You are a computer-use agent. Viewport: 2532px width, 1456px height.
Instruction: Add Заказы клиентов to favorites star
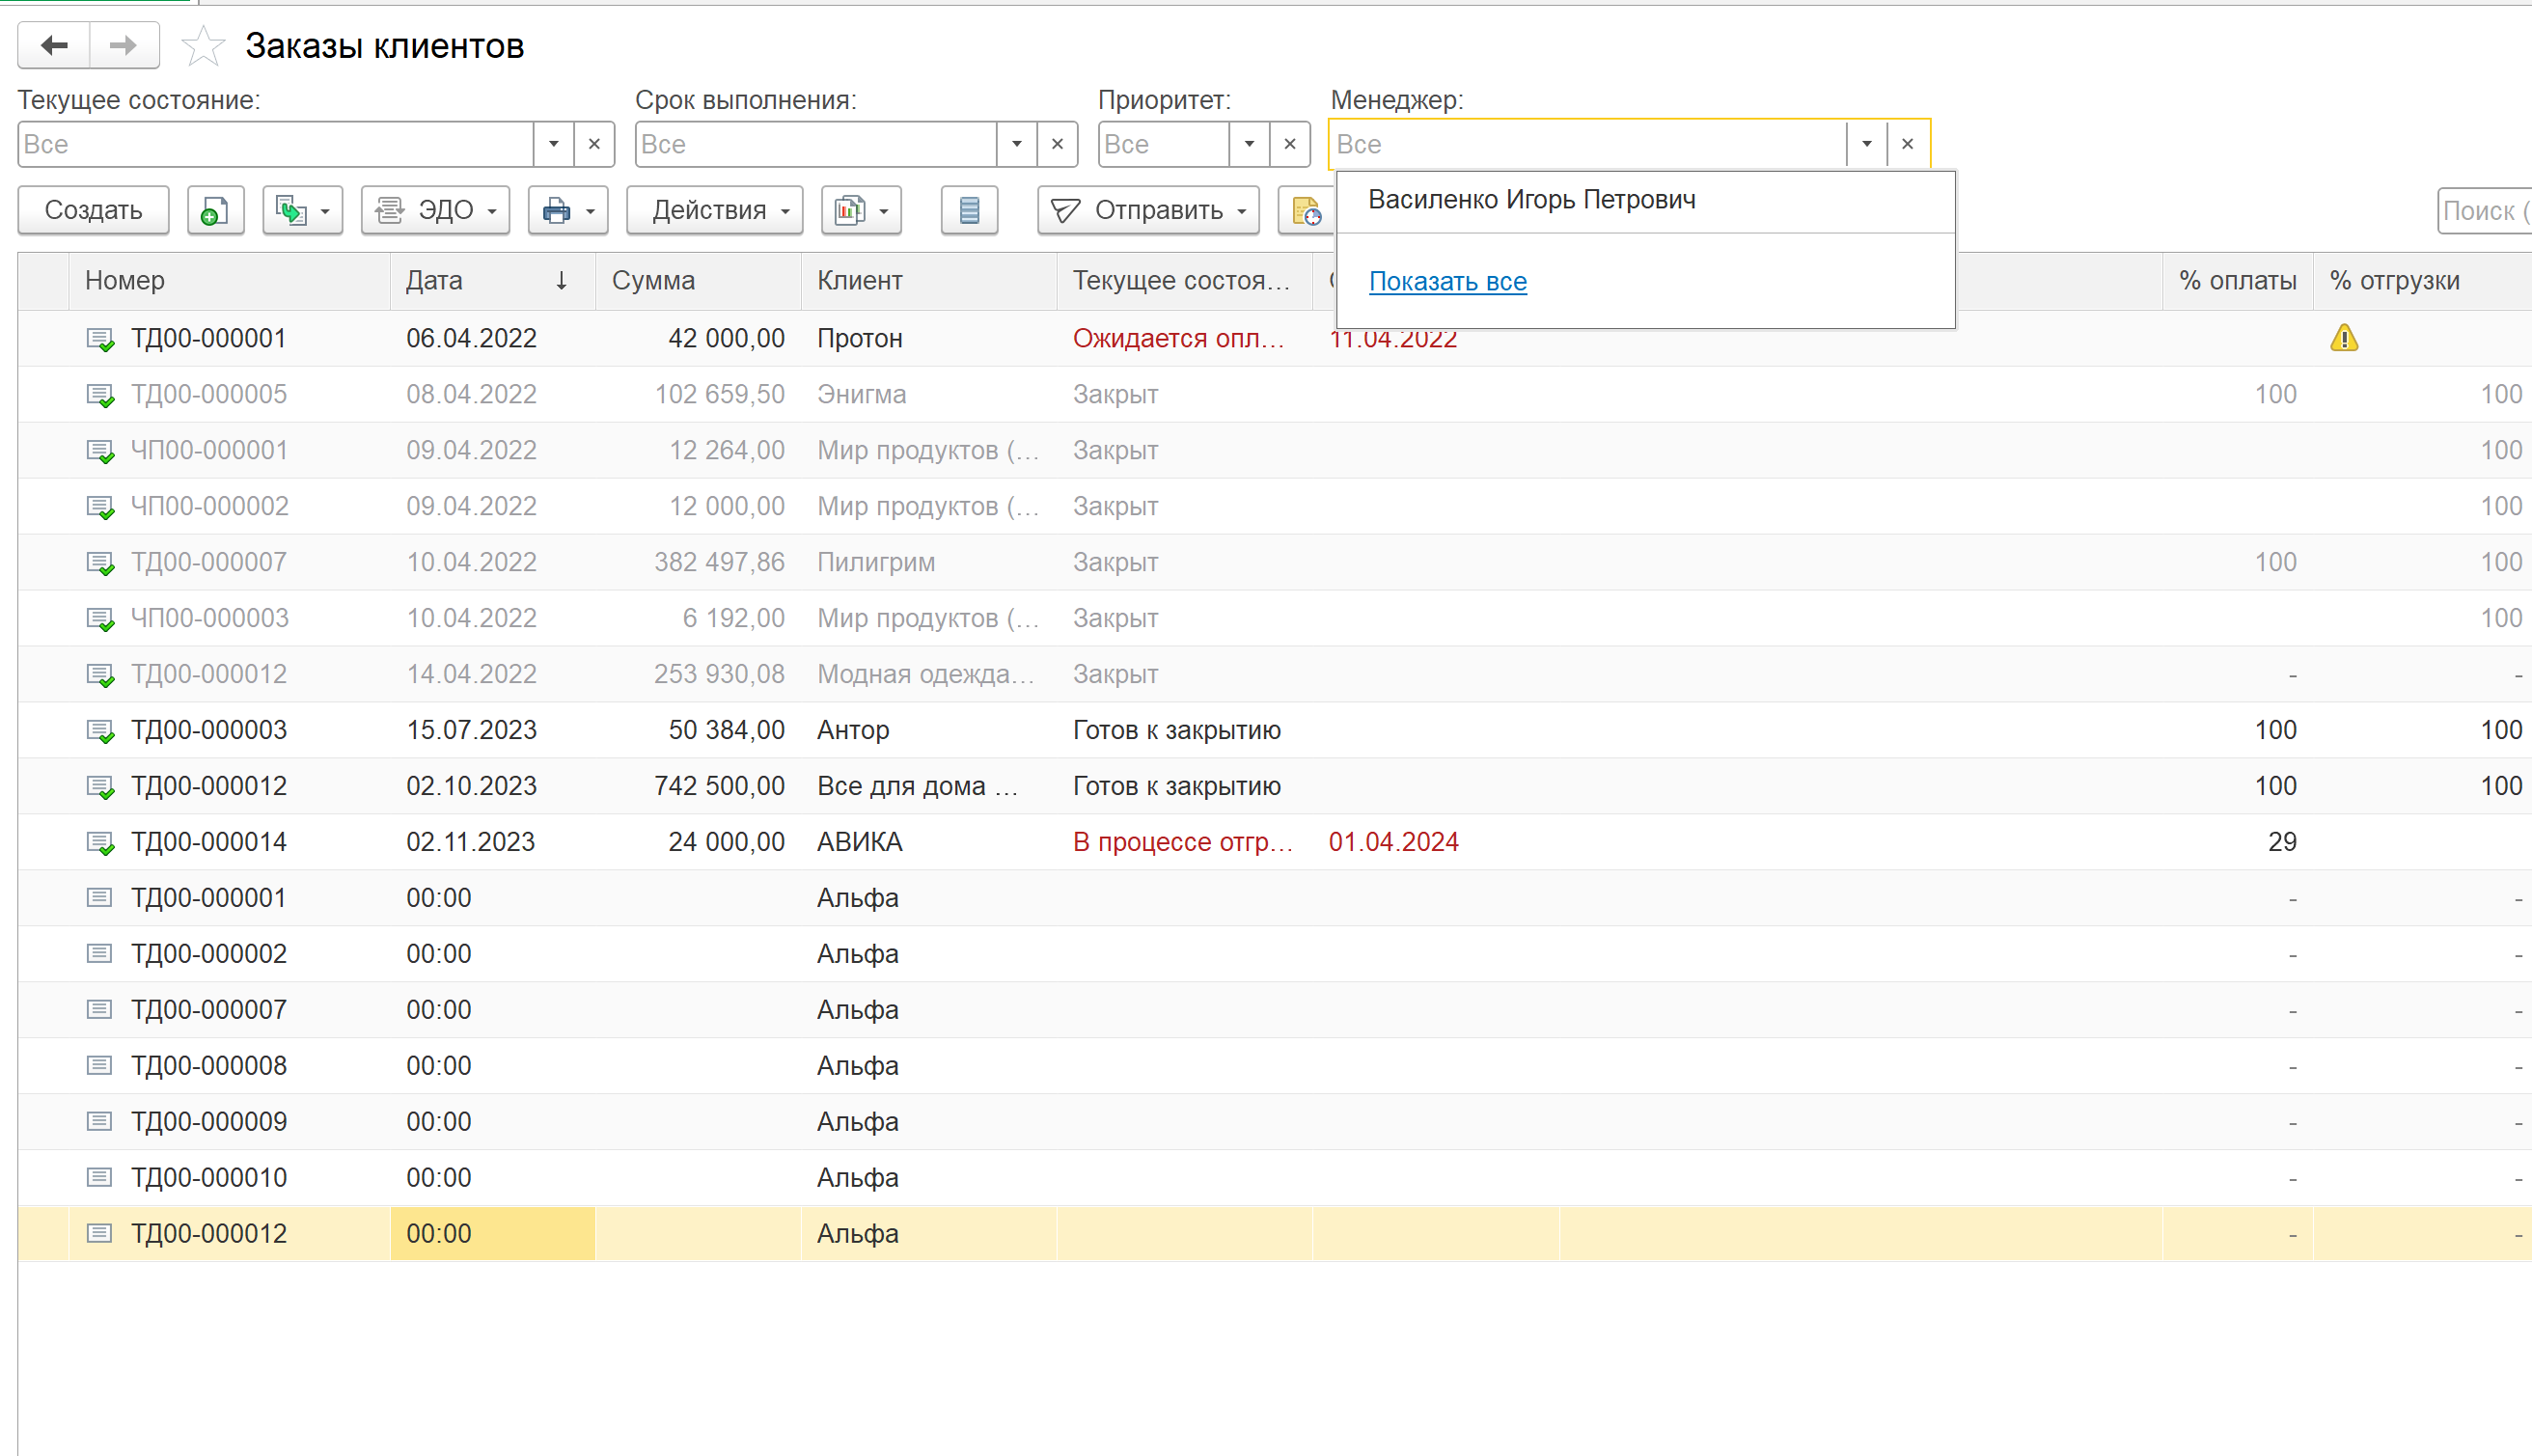tap(203, 46)
